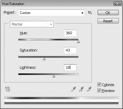123x109 pixels.
Task: Choose the Subtract from Sample eyedropper
Action: tap(89, 89)
